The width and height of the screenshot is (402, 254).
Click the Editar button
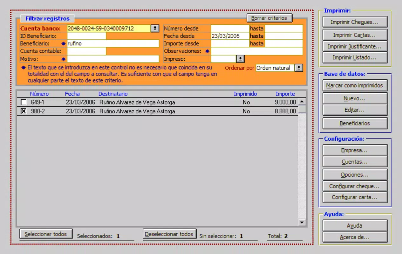click(355, 110)
